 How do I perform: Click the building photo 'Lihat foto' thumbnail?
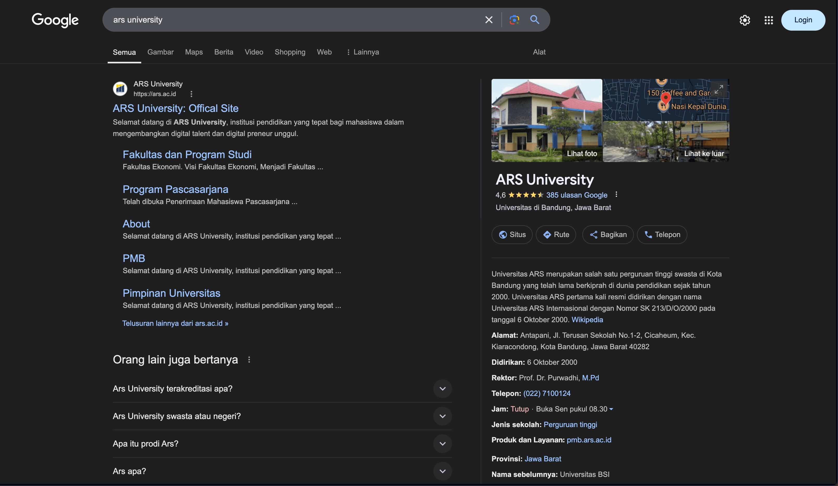(x=547, y=120)
